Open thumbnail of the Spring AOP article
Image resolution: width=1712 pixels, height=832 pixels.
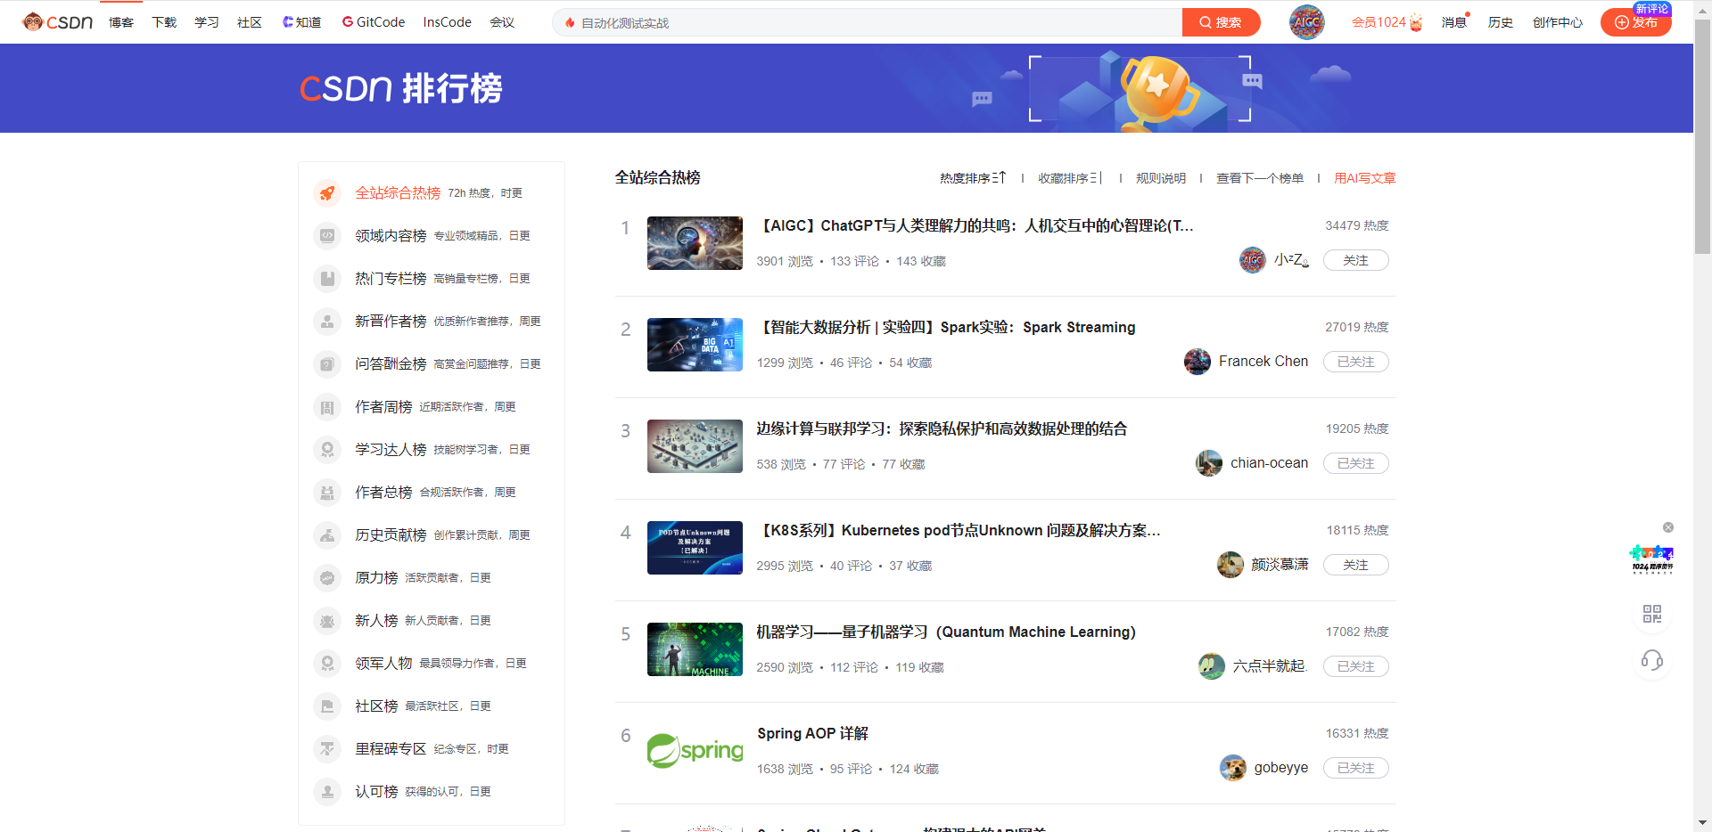[x=695, y=751]
